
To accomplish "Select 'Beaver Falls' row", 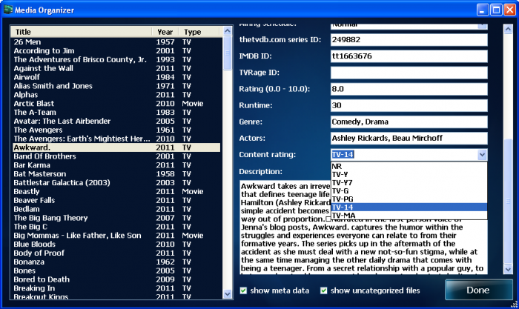I will (116, 201).
